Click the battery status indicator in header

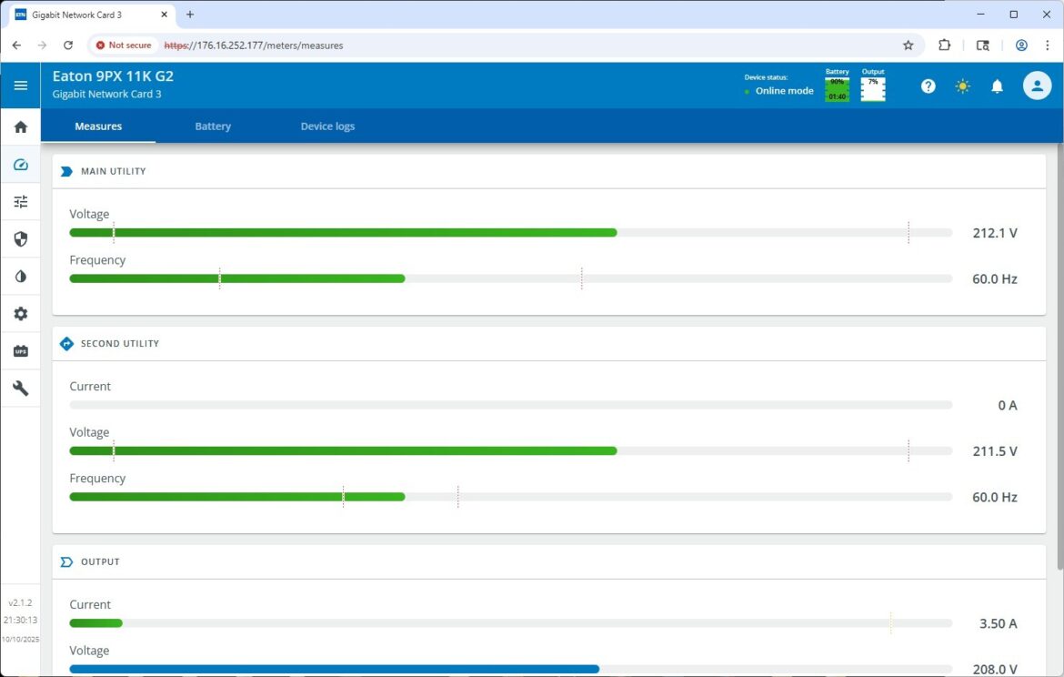click(x=837, y=88)
